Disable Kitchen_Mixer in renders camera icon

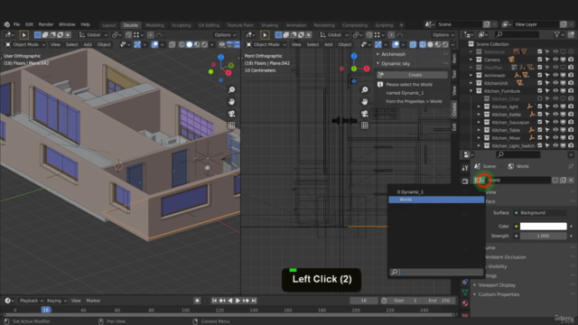point(571,138)
